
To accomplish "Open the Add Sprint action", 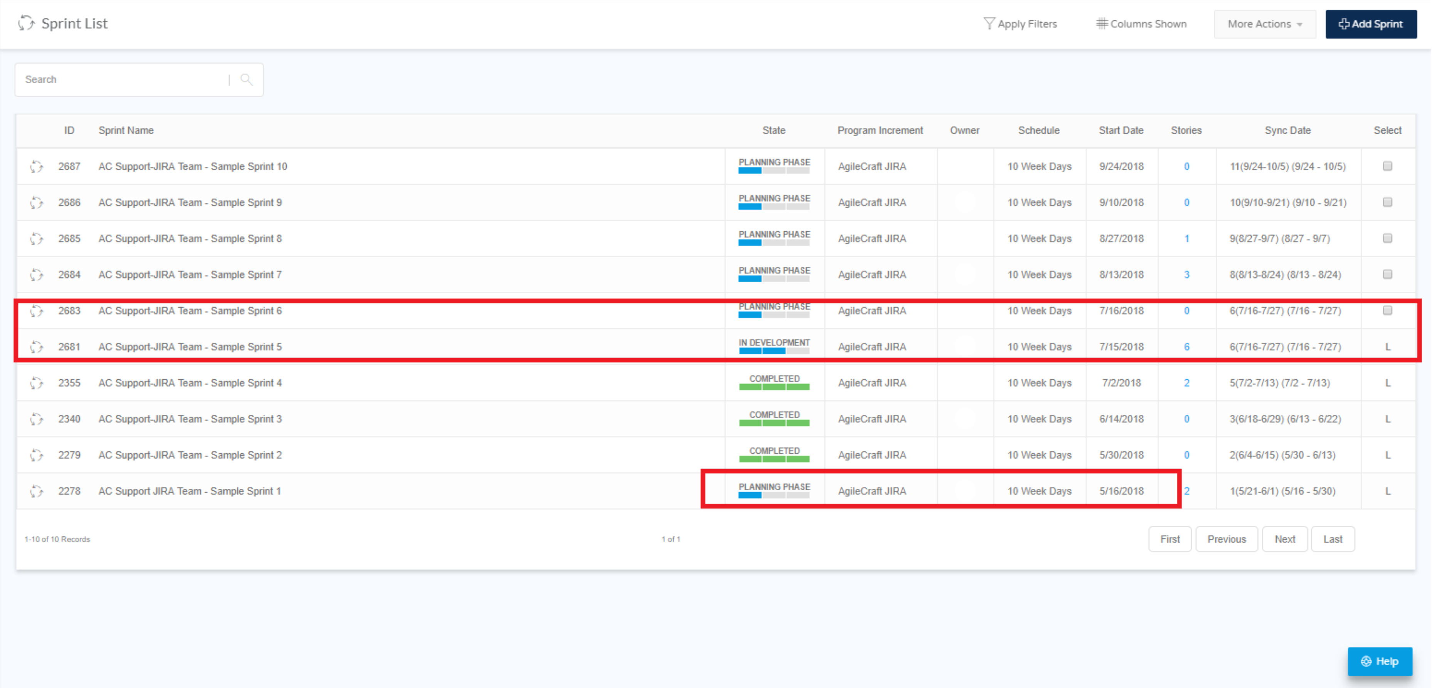I will click(1371, 24).
